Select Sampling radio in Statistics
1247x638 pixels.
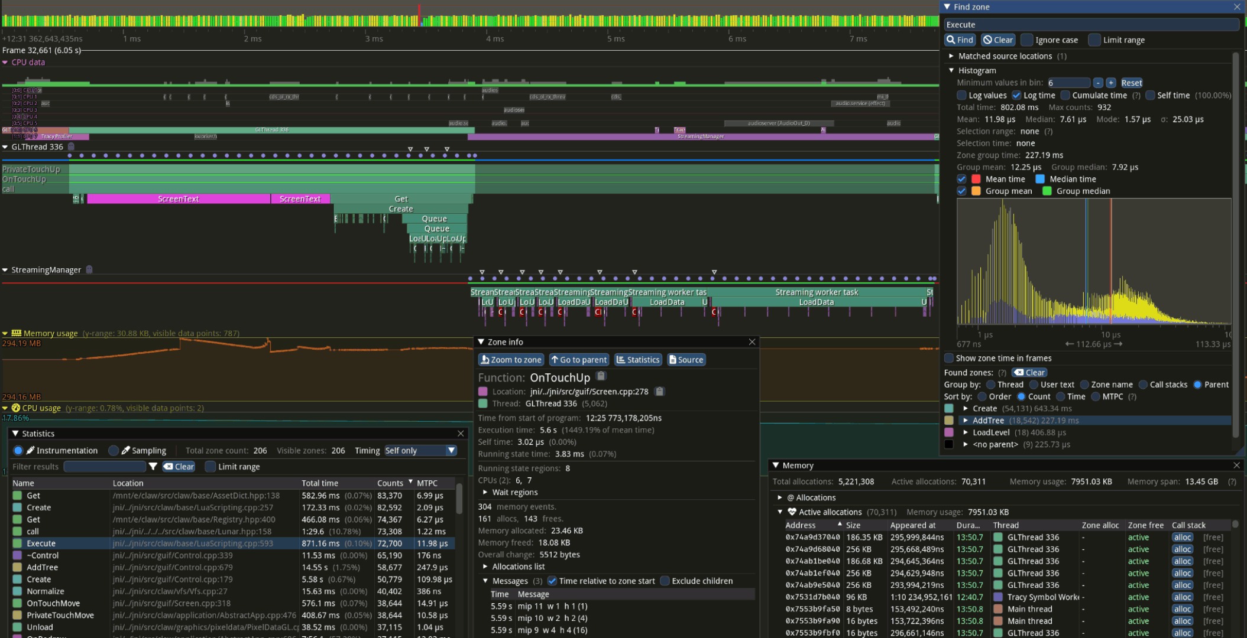pyautogui.click(x=114, y=451)
